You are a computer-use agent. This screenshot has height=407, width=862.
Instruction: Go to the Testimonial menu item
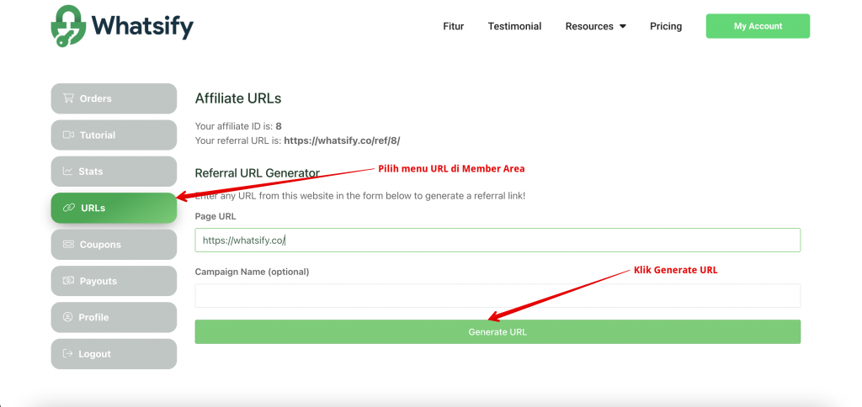pos(514,26)
